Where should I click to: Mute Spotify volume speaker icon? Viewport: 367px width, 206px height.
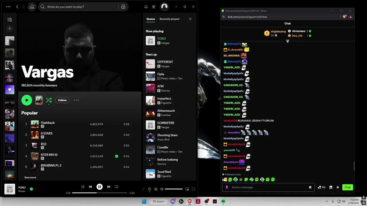(x=162, y=189)
